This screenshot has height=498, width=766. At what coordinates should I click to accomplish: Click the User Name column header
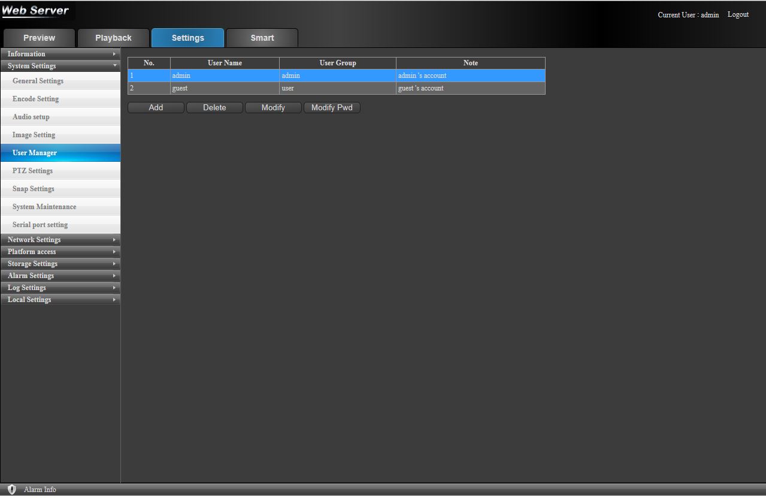[x=225, y=63]
